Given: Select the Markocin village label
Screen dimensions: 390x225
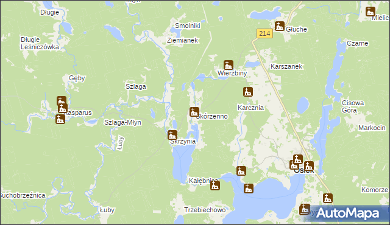Looking at the screenshot, I should (x=372, y=128).
